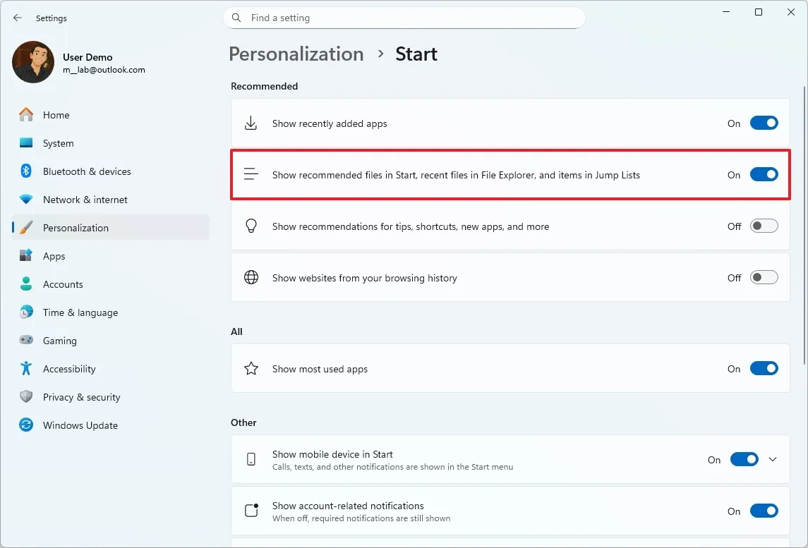
Task: Turn off recommended files in Start
Action: coord(764,174)
